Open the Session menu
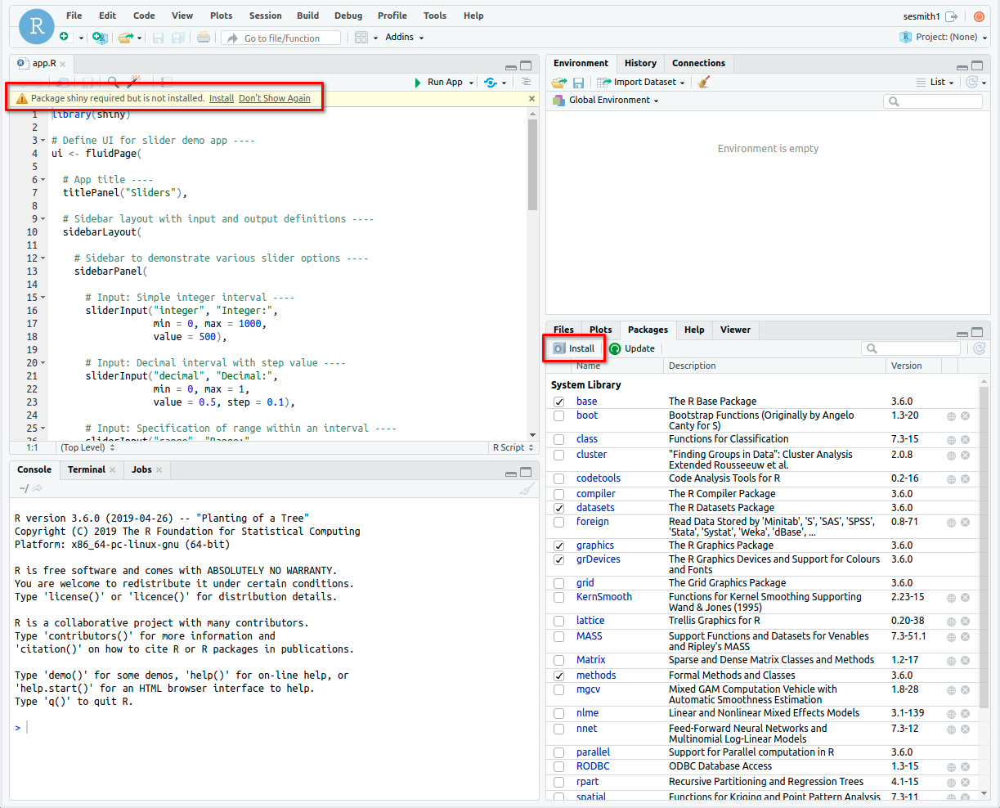This screenshot has height=808, width=1000. (x=265, y=15)
